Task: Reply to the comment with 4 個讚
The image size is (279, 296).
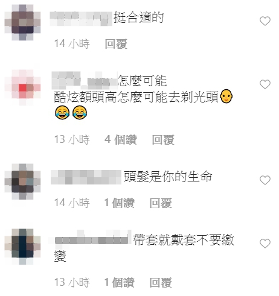Action: [163, 140]
